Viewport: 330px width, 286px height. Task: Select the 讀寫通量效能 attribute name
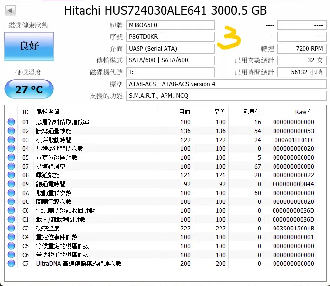(x=54, y=131)
